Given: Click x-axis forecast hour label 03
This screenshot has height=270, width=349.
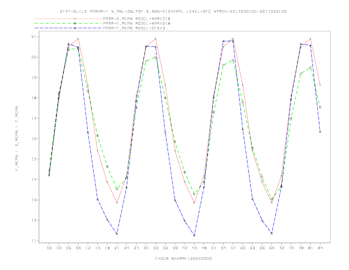Looking at the screenshot, I should click(x=59, y=248).
